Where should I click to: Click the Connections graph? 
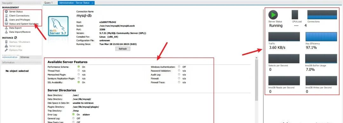322,15
